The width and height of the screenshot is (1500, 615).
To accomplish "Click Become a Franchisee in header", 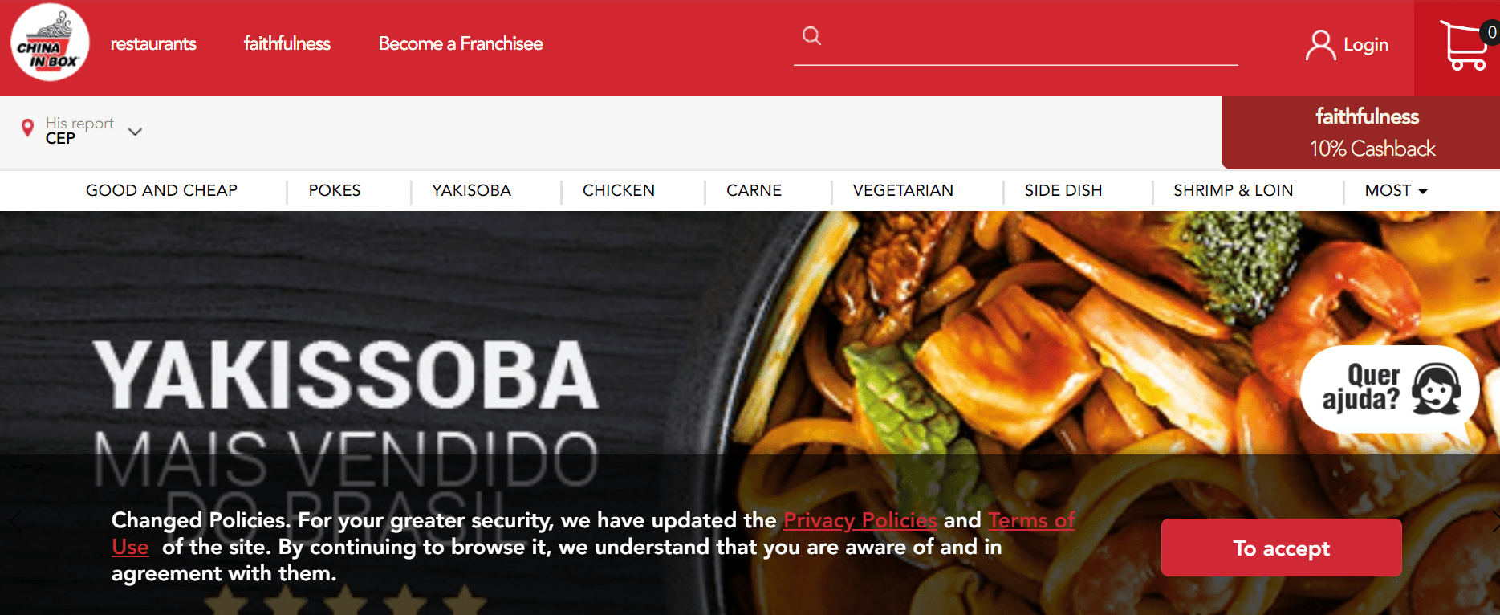I will tap(461, 43).
